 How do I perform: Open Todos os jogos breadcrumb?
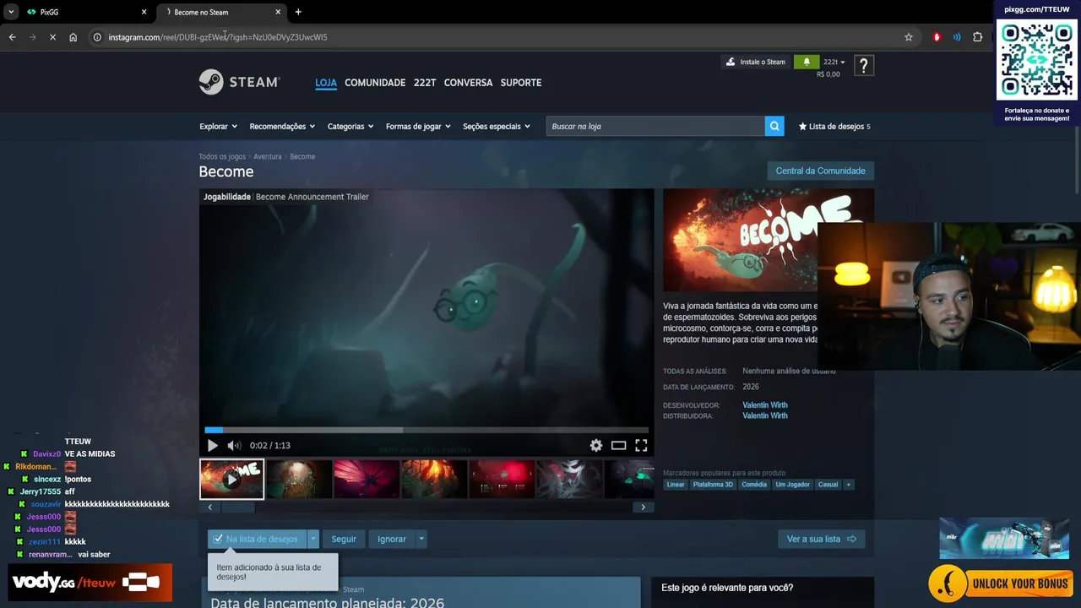pos(222,157)
